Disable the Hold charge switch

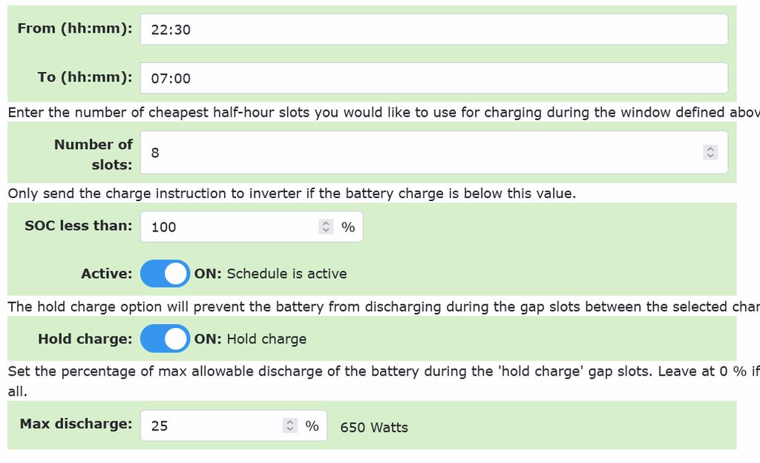point(165,339)
